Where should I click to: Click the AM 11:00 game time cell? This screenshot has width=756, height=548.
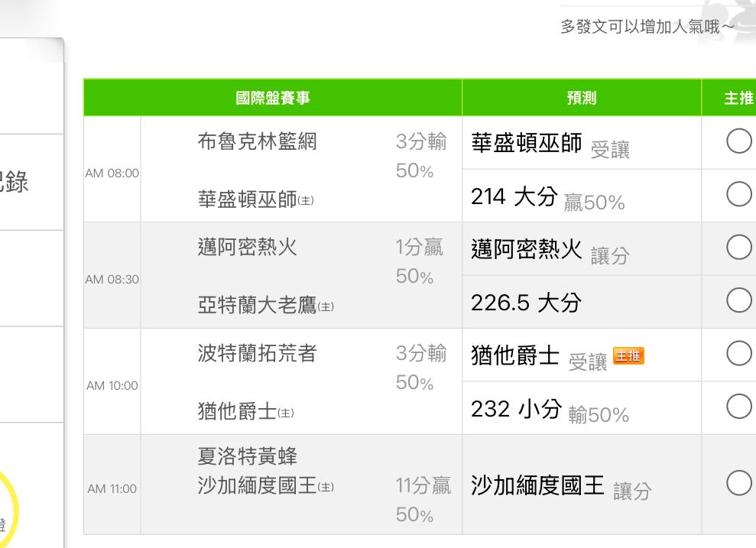[x=112, y=489]
